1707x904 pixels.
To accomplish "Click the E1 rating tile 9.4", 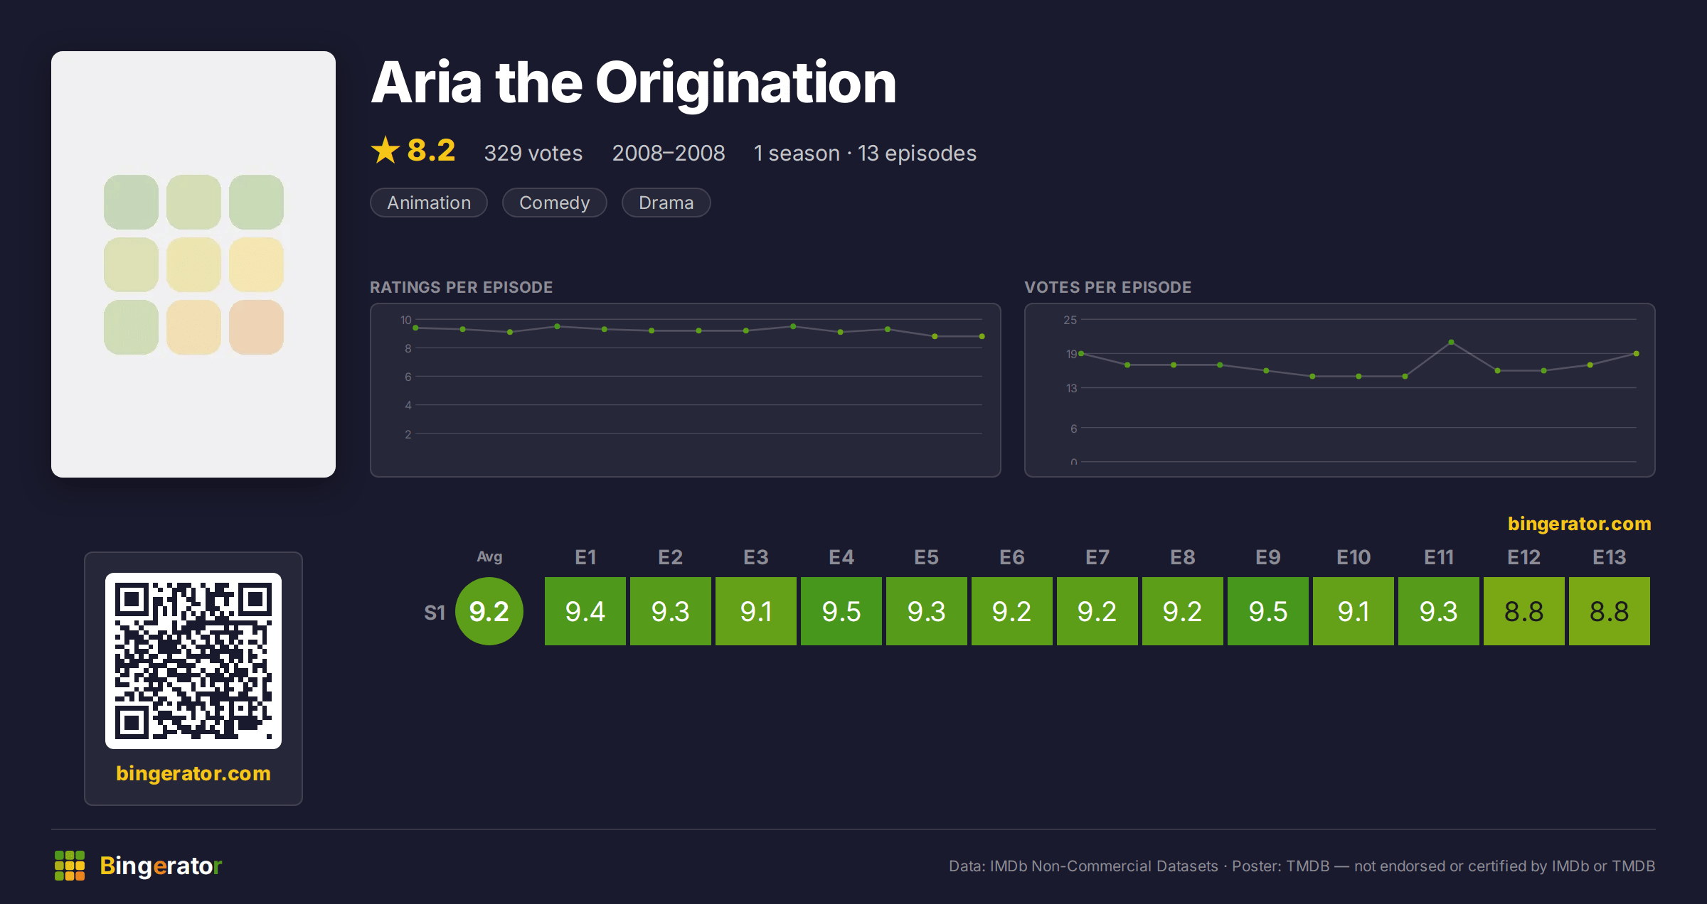I will 585,611.
